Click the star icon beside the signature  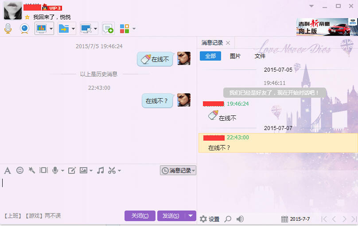(27, 17)
